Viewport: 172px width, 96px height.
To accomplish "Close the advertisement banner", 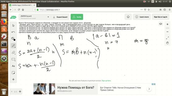I will [x=155, y=84].
